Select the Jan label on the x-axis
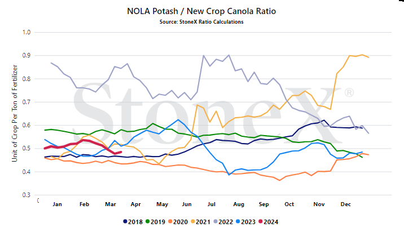This screenshot has height=232, width=404. tap(57, 204)
